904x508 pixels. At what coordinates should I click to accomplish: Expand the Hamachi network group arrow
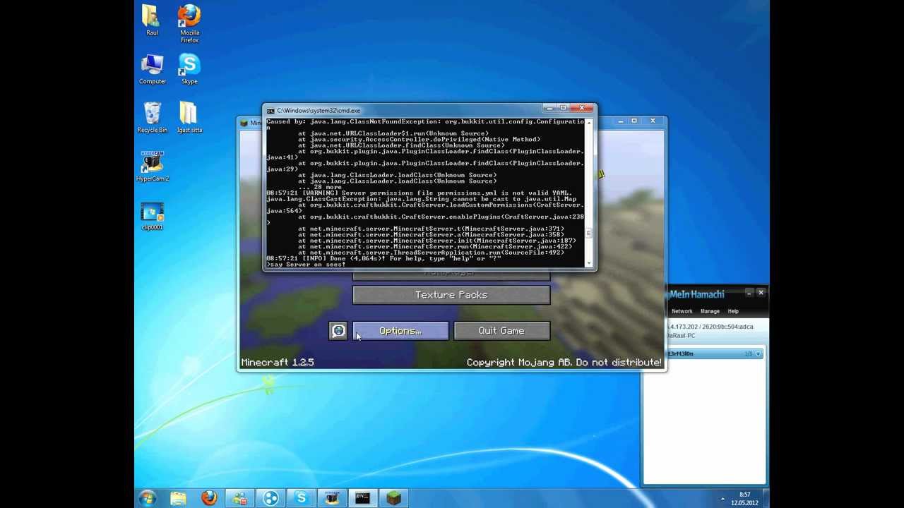(759, 353)
